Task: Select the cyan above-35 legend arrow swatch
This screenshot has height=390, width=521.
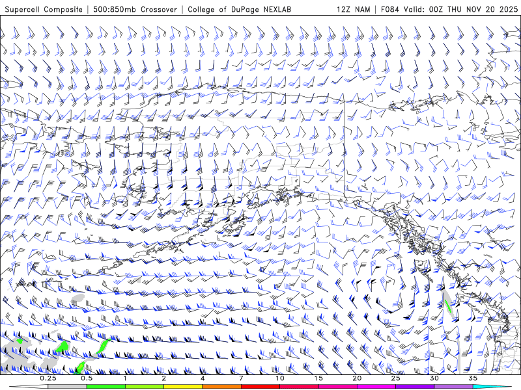Action: 492,387
